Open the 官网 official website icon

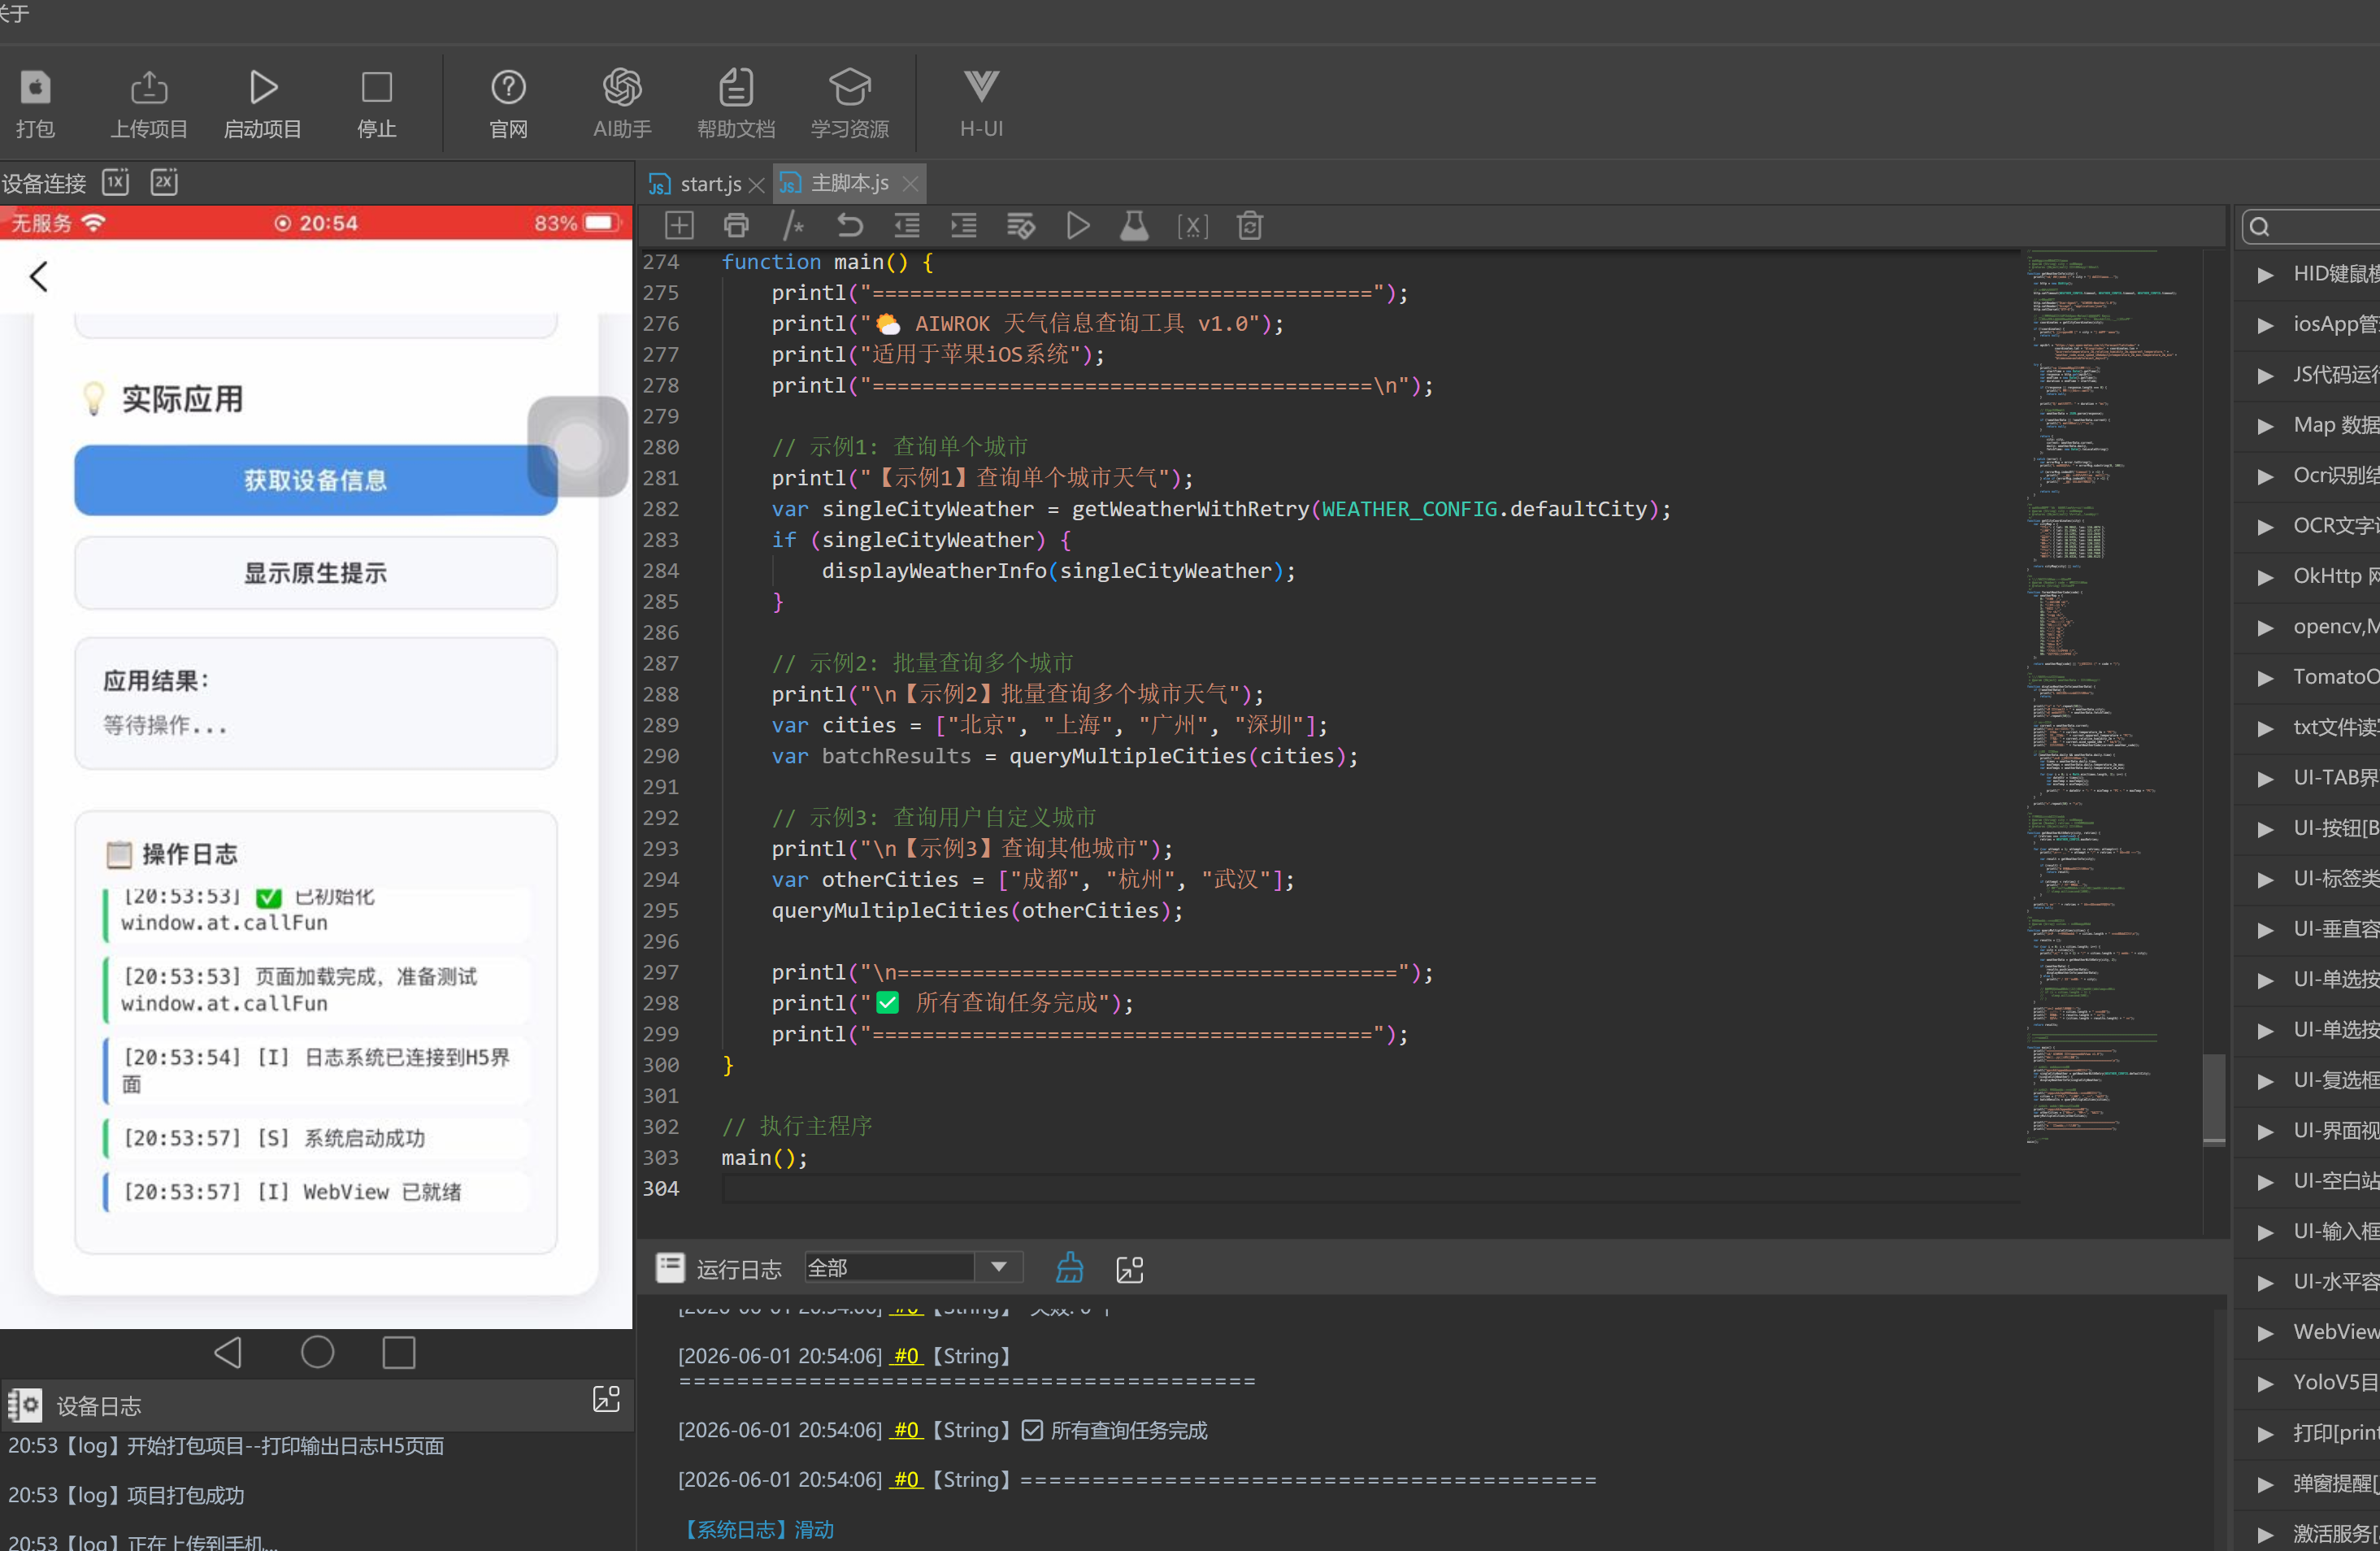tap(508, 88)
